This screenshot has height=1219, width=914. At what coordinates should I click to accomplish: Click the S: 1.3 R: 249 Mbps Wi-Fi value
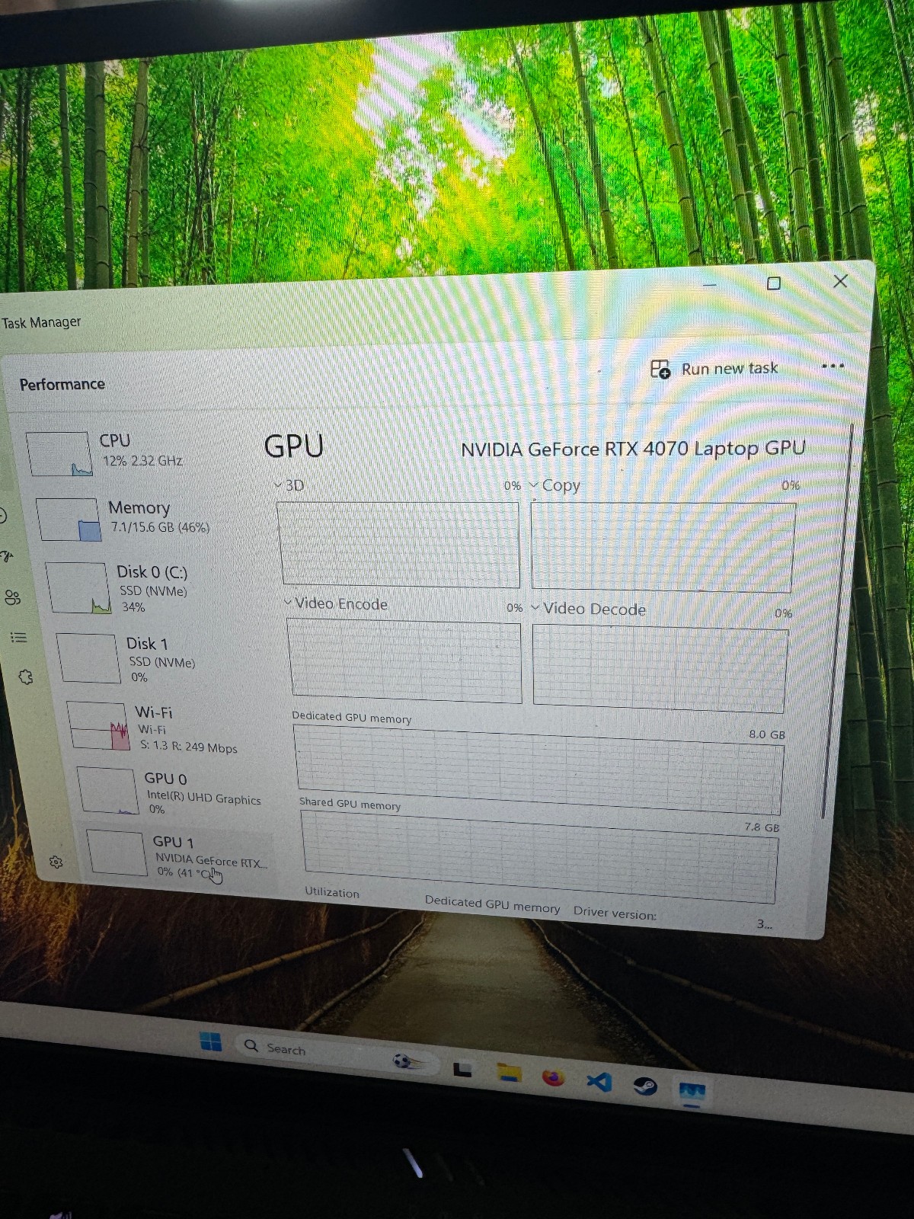tap(189, 747)
